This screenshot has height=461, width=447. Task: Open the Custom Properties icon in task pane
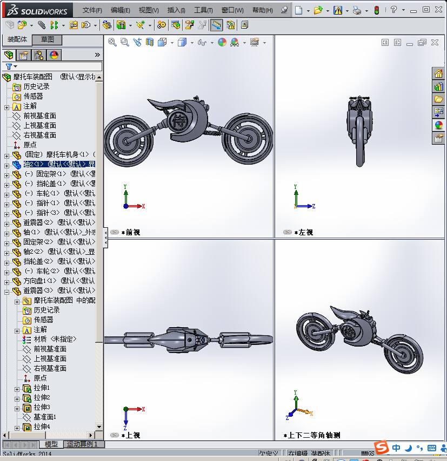click(438, 138)
